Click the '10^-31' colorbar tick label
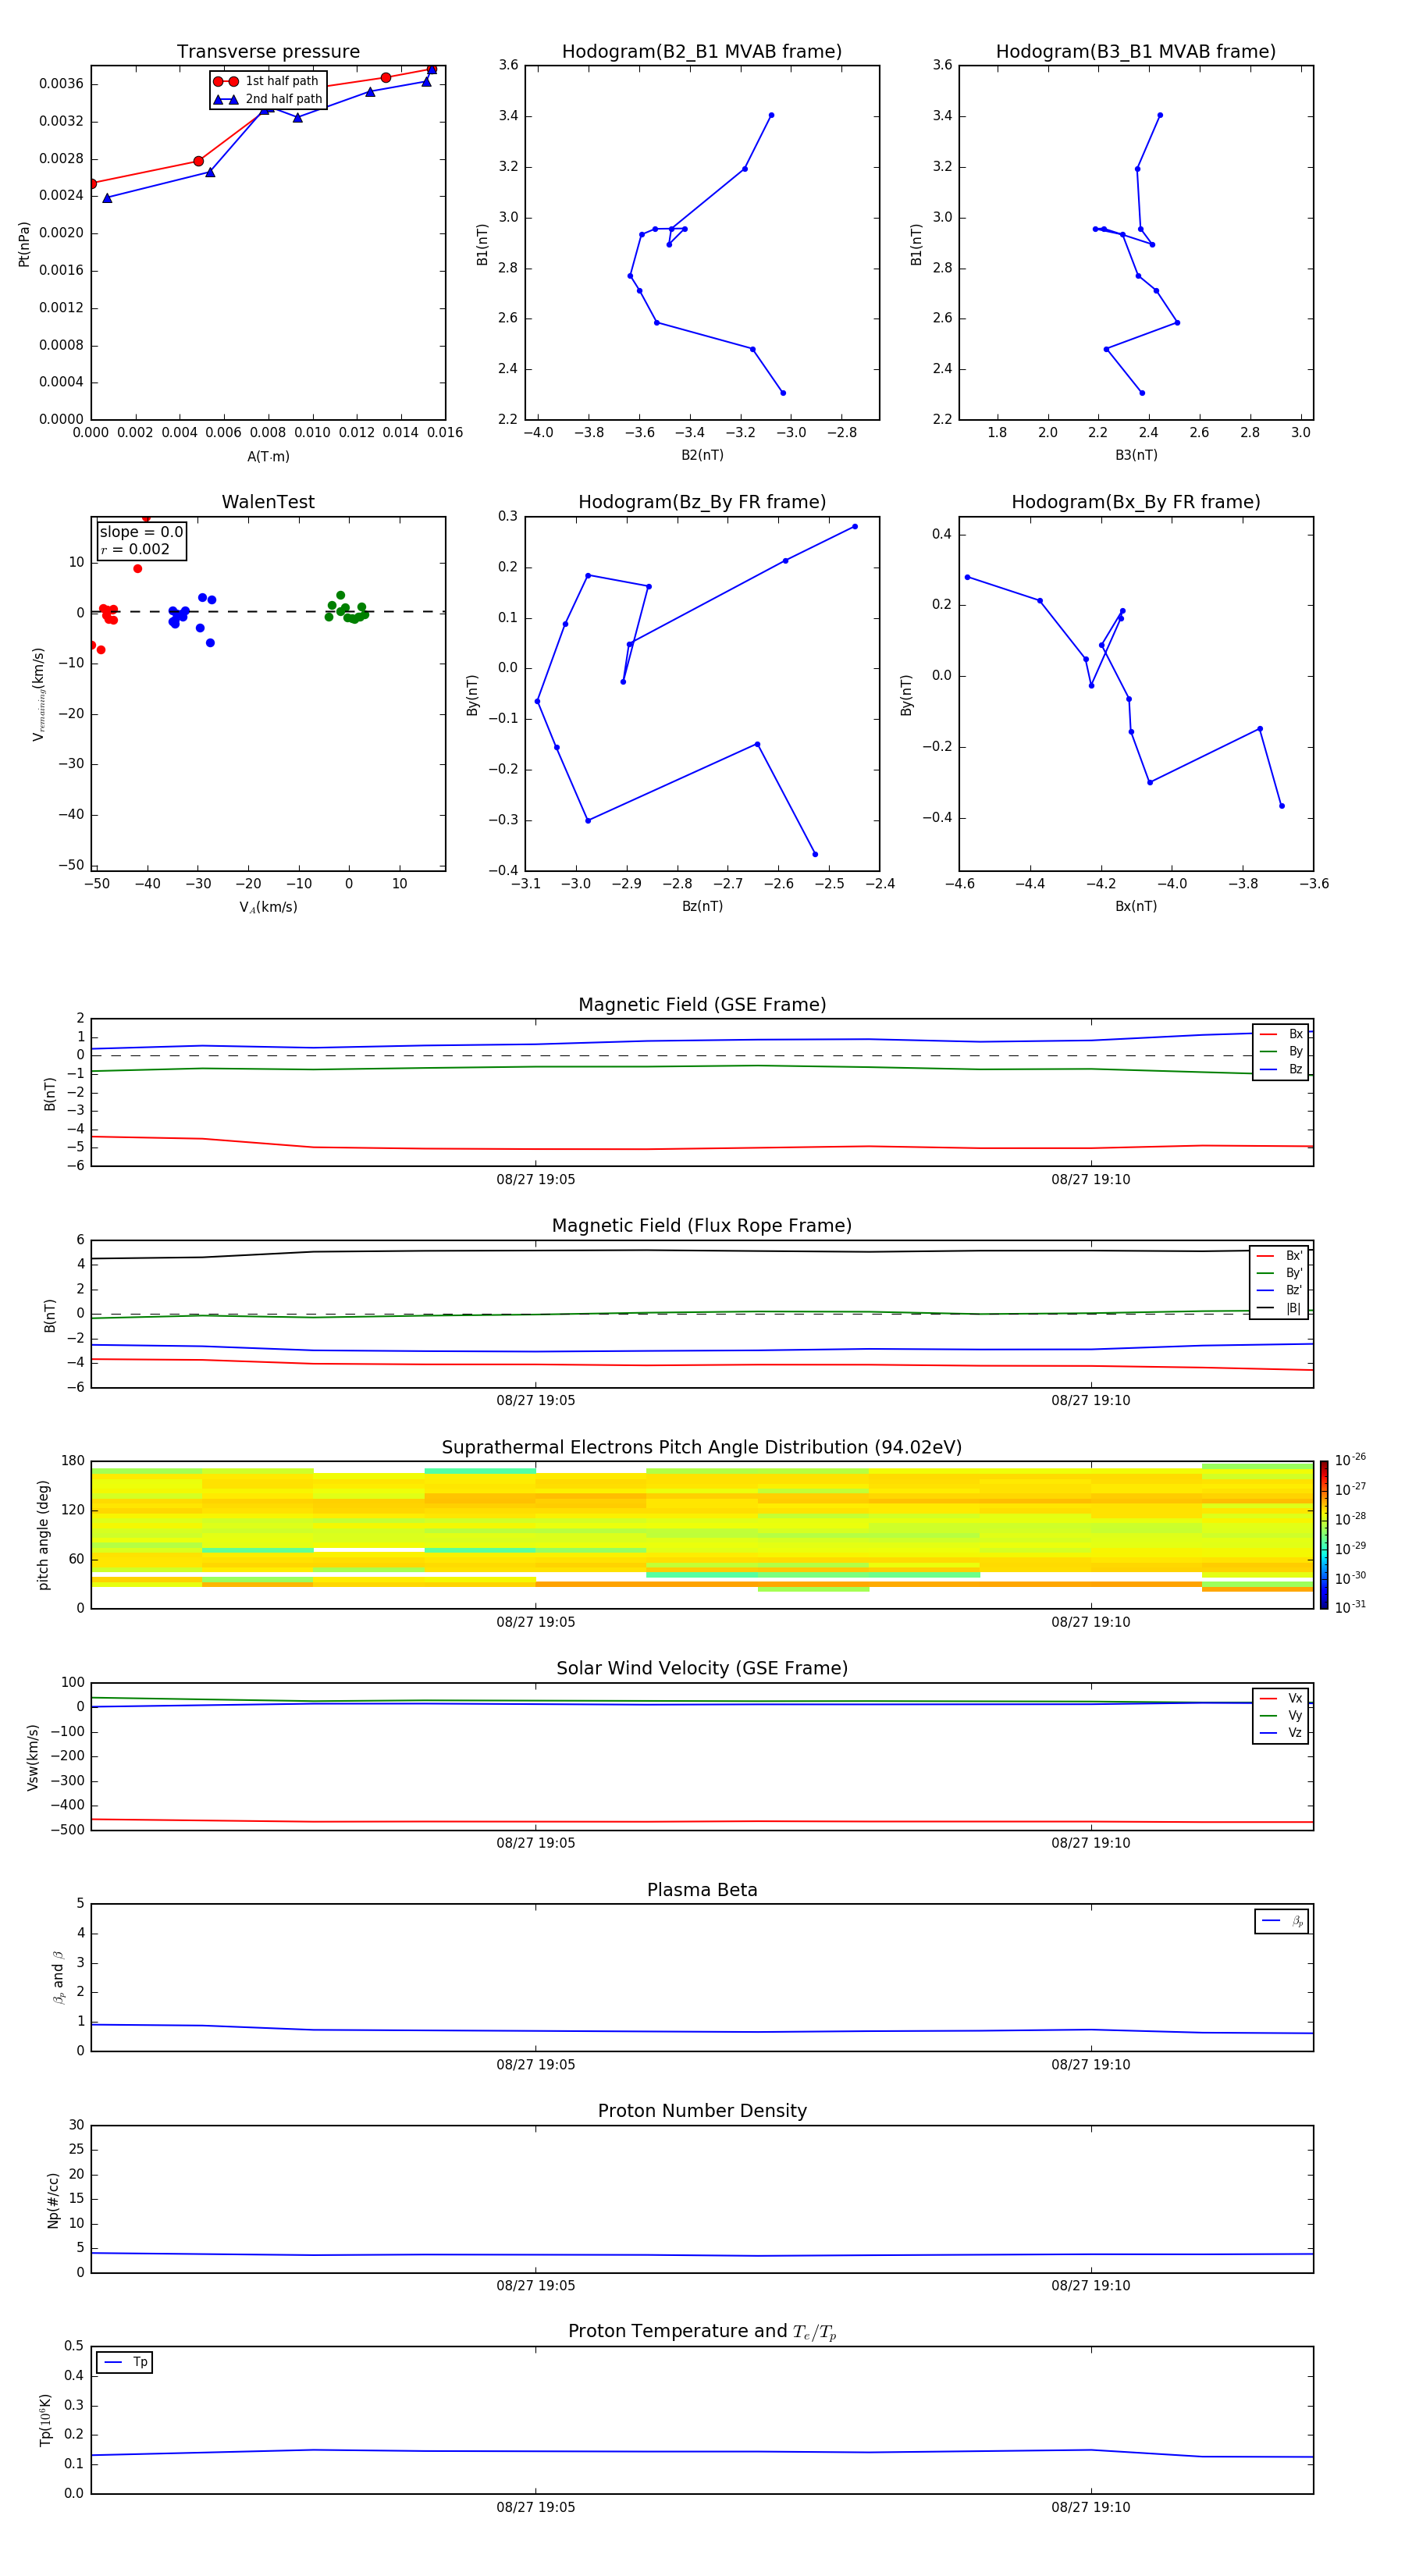This screenshot has width=1405, height=2576. coord(1350,1607)
